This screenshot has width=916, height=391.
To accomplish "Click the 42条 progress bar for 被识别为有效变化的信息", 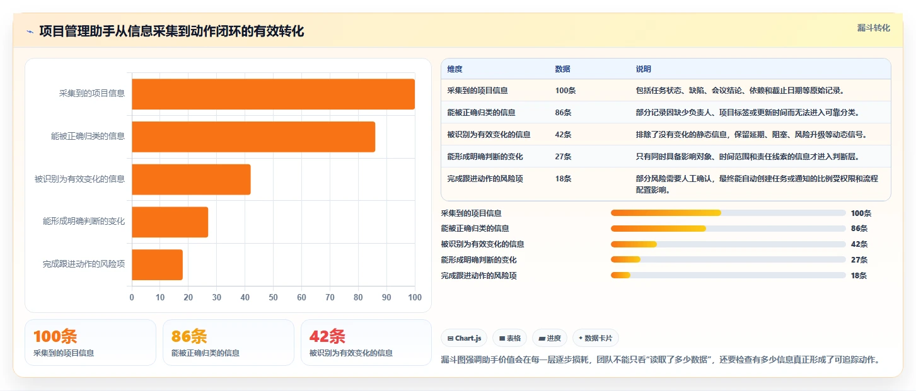I will (728, 244).
